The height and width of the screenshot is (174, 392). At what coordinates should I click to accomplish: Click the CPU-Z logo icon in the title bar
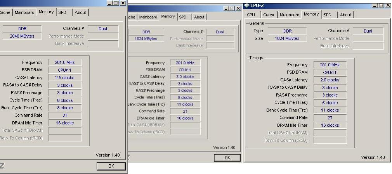click(247, 5)
